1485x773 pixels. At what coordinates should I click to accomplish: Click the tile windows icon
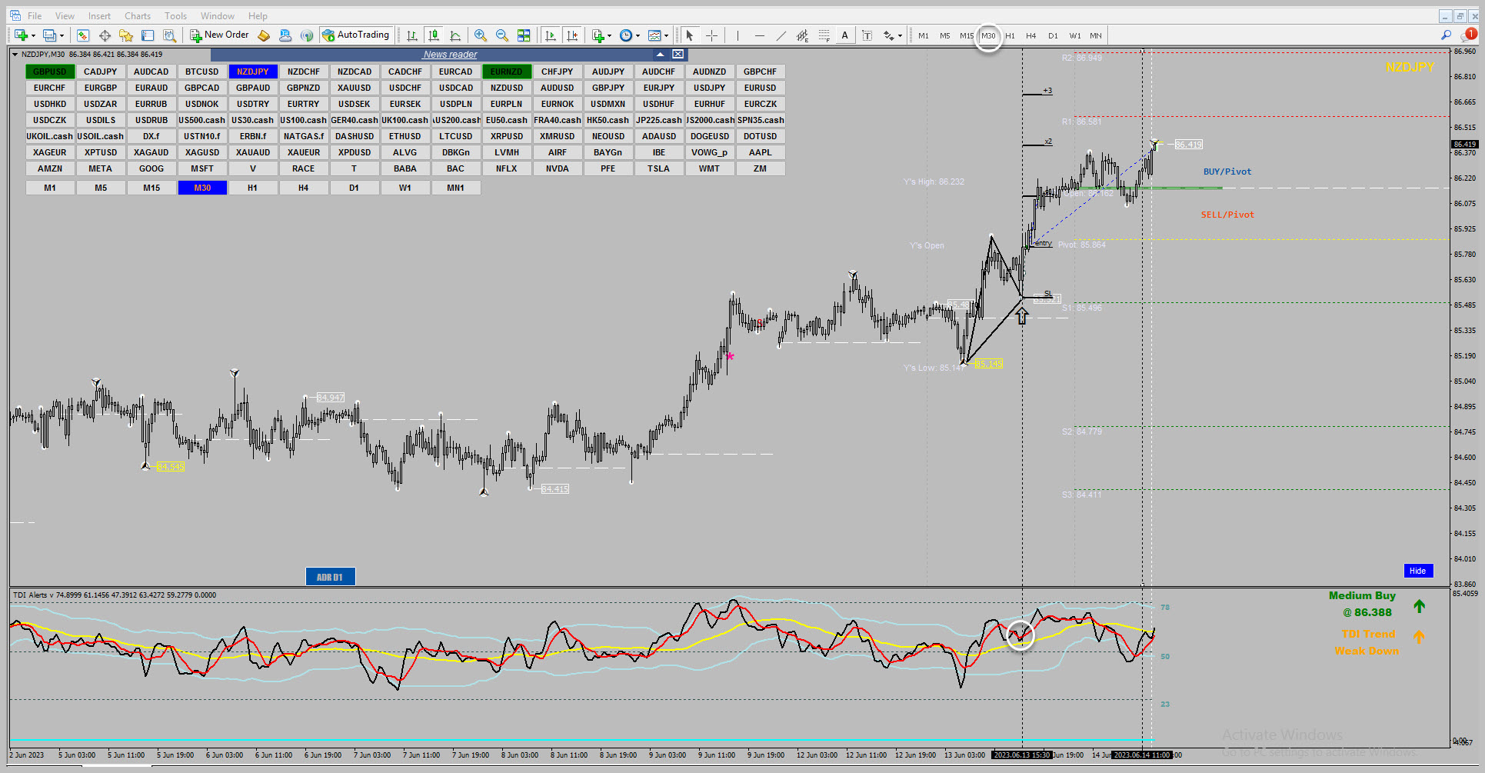pos(524,35)
